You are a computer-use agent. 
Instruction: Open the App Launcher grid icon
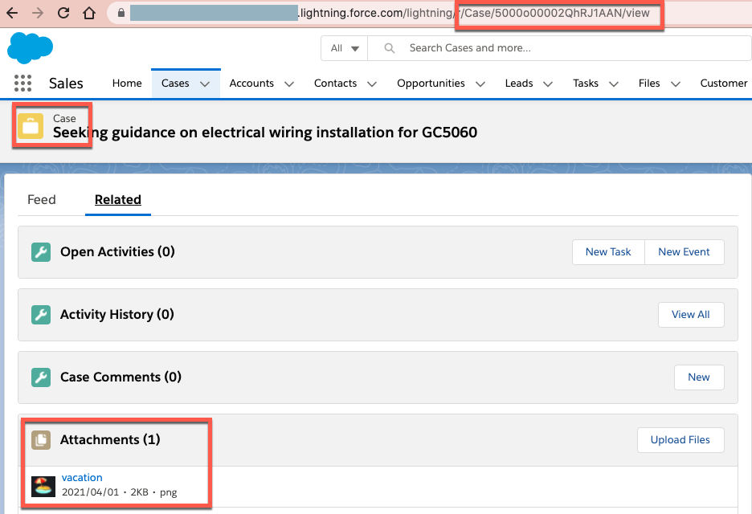pos(23,84)
